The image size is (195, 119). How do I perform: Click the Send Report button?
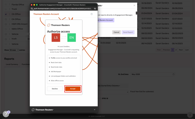coord(128,32)
